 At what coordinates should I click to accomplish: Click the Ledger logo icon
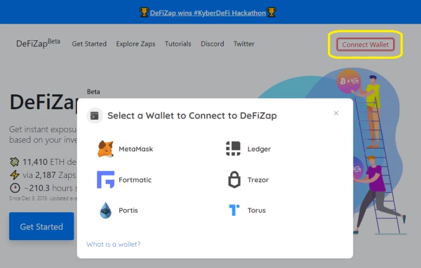(233, 148)
